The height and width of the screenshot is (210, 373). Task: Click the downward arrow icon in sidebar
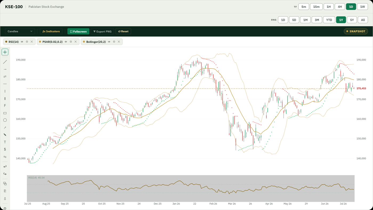coord(5,199)
